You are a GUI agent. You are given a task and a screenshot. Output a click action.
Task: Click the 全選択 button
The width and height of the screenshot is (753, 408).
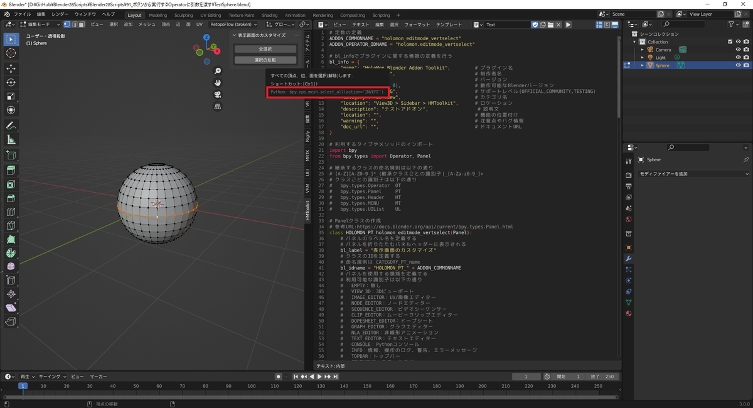tap(265, 49)
